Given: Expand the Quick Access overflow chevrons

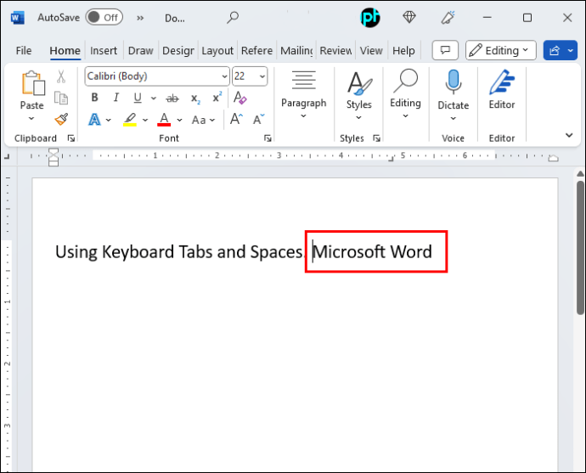Looking at the screenshot, I should point(140,18).
